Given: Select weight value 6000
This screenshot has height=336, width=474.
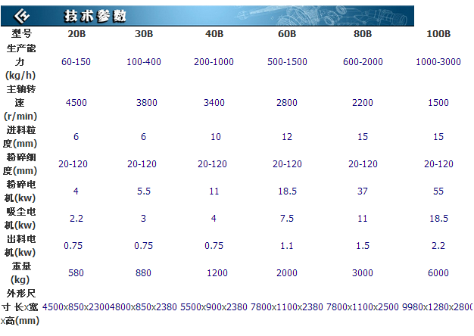Looking at the screenshot, I should (438, 273).
